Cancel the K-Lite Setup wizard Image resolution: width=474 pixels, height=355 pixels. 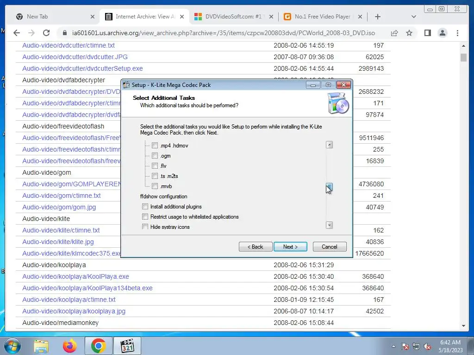(x=330, y=247)
